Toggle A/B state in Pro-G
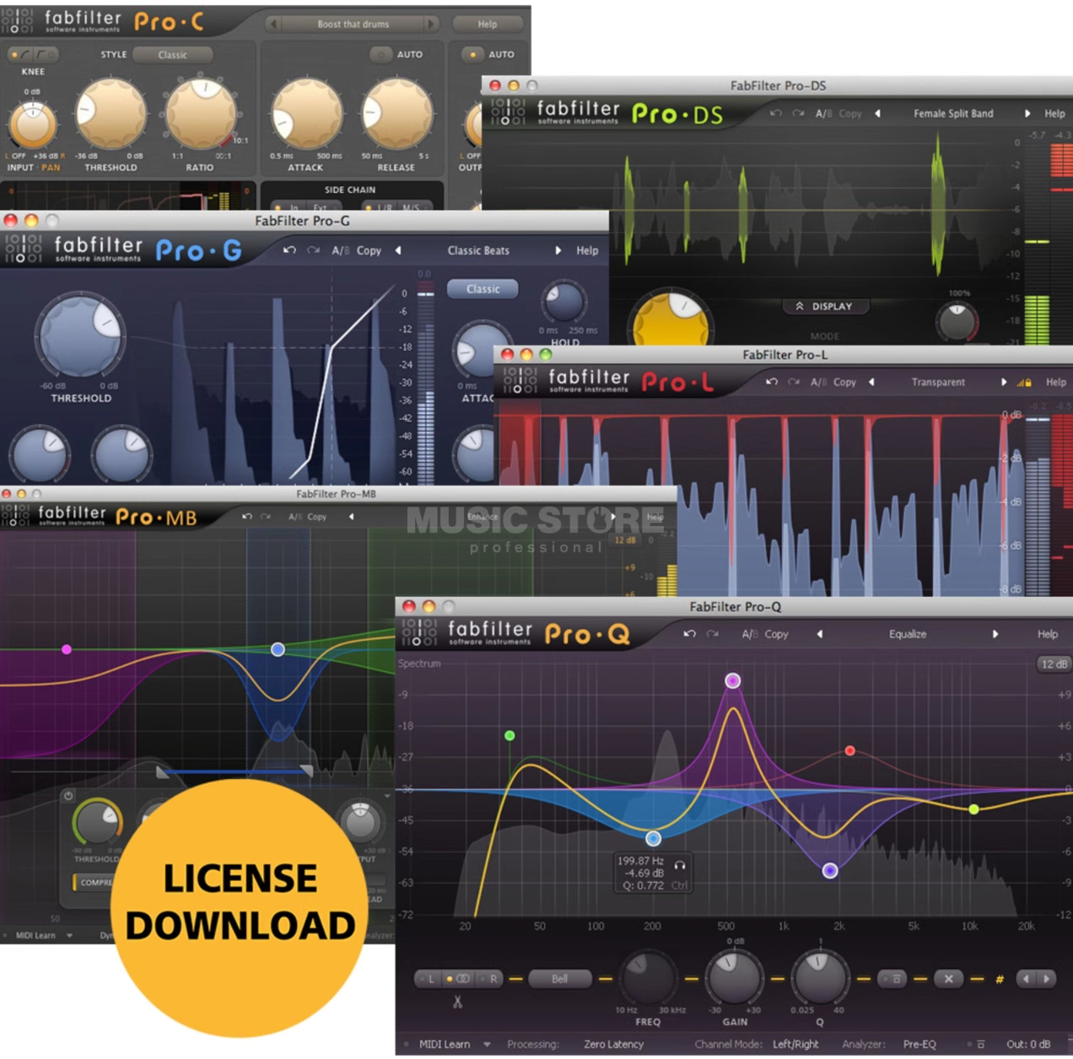 [339, 250]
